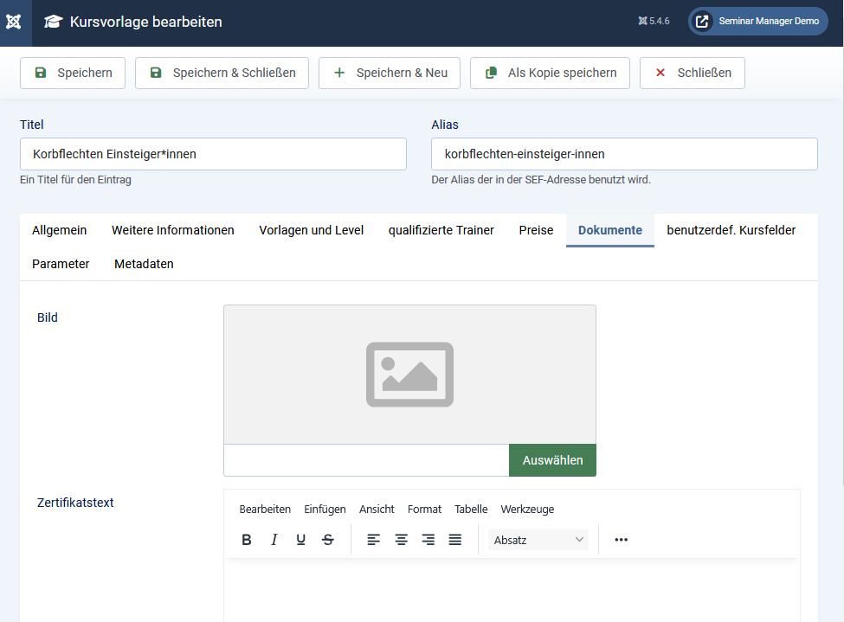Apply italic formatting in the editor
This screenshot has width=844, height=622.
point(274,540)
